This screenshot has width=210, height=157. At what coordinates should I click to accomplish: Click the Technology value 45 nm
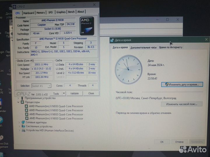[36, 33]
